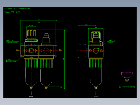Select the automatic drainage bowl detail drawing
140x105 pixels.
click(x=127, y=77)
